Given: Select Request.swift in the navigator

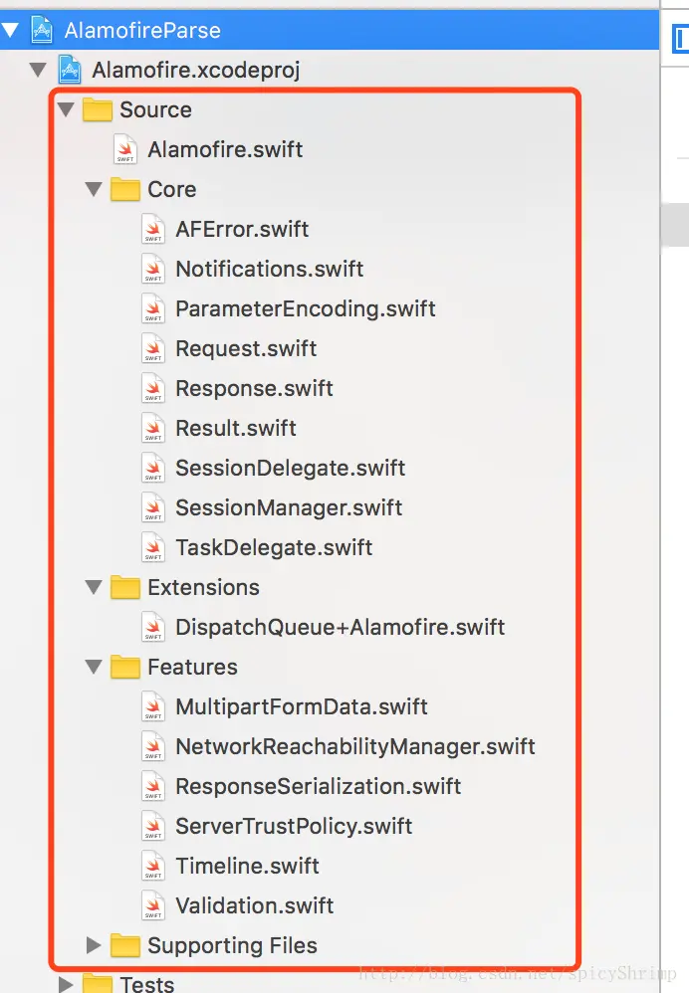Looking at the screenshot, I should [246, 348].
